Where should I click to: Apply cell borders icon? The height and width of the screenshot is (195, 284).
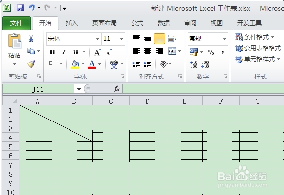53,64
